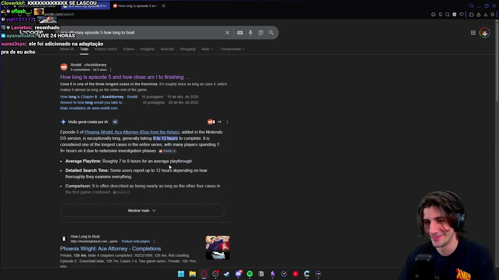
Task: Open Discord from the taskbar
Action: point(238,274)
